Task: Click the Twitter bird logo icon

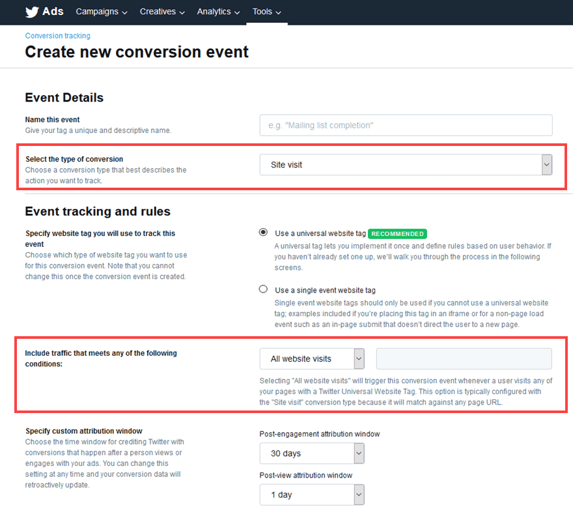Action: pos(33,12)
